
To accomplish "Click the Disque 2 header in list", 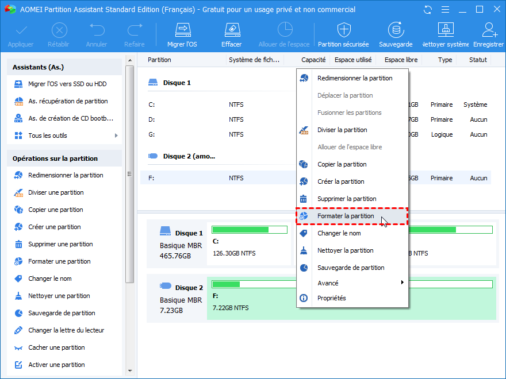I will pyautogui.click(x=182, y=156).
